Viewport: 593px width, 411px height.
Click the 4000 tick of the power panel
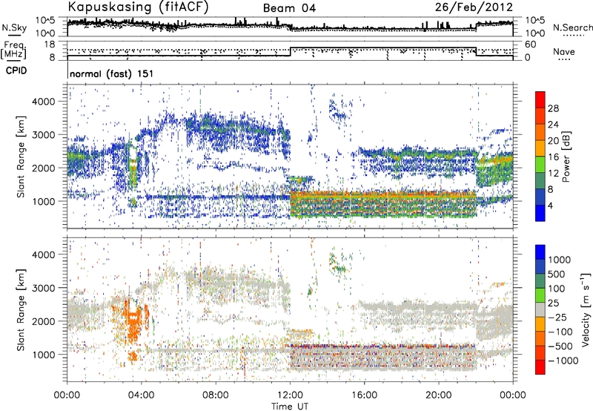point(45,102)
